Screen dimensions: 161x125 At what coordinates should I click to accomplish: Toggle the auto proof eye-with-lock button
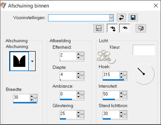coord(112,28)
